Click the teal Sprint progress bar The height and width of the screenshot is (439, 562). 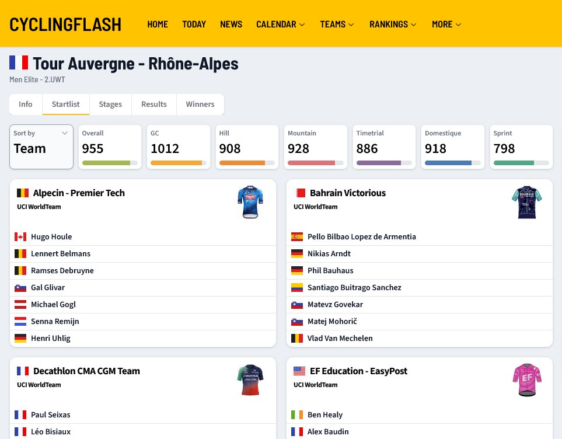(x=521, y=163)
